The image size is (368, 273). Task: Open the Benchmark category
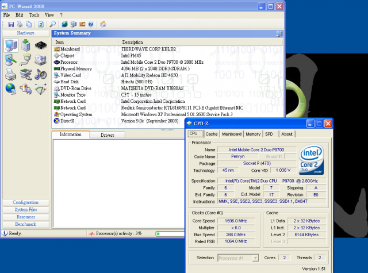(26, 224)
